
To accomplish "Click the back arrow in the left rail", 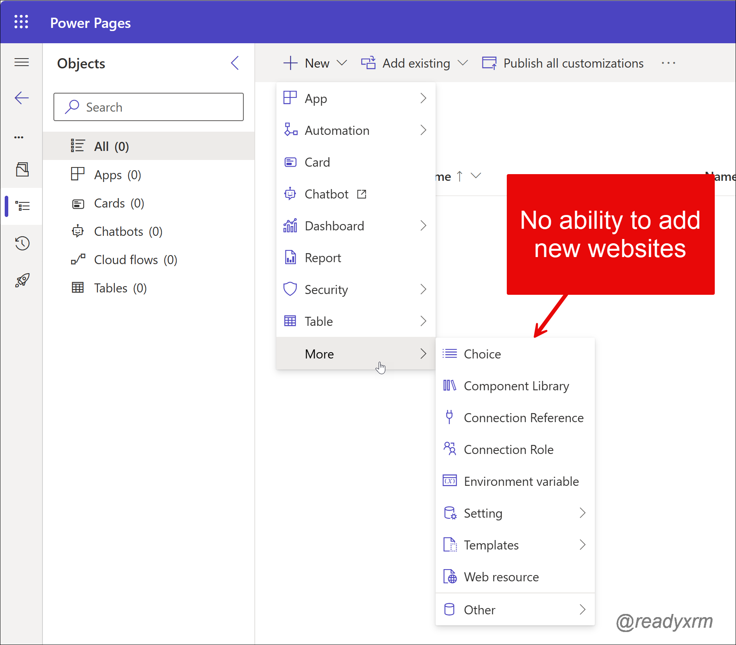I will [22, 98].
